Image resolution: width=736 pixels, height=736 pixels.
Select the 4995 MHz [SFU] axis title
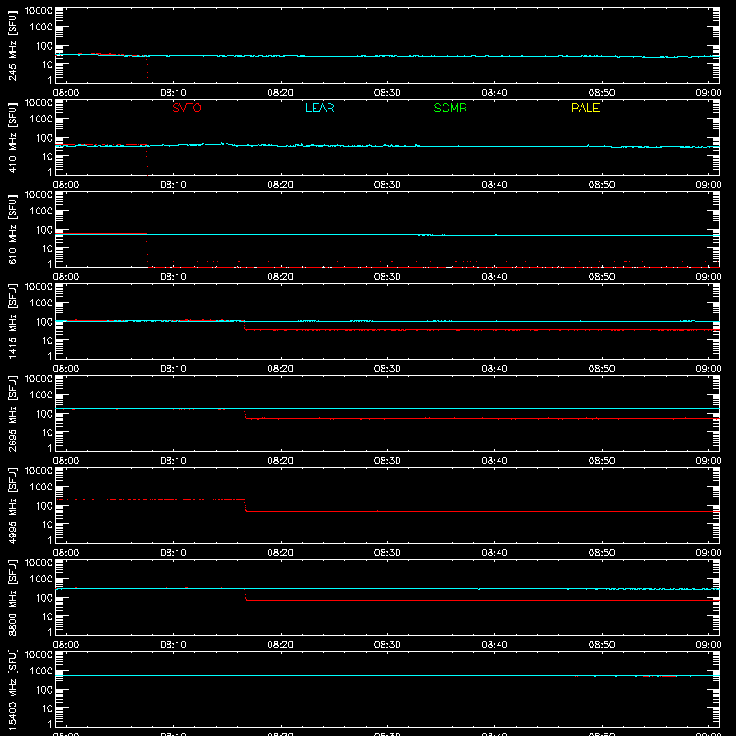tap(13, 507)
